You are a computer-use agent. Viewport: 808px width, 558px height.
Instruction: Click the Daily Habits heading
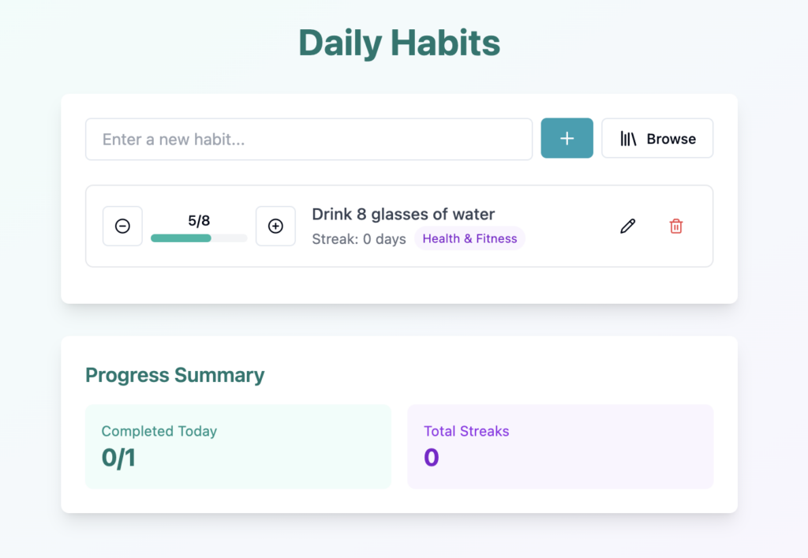click(399, 43)
